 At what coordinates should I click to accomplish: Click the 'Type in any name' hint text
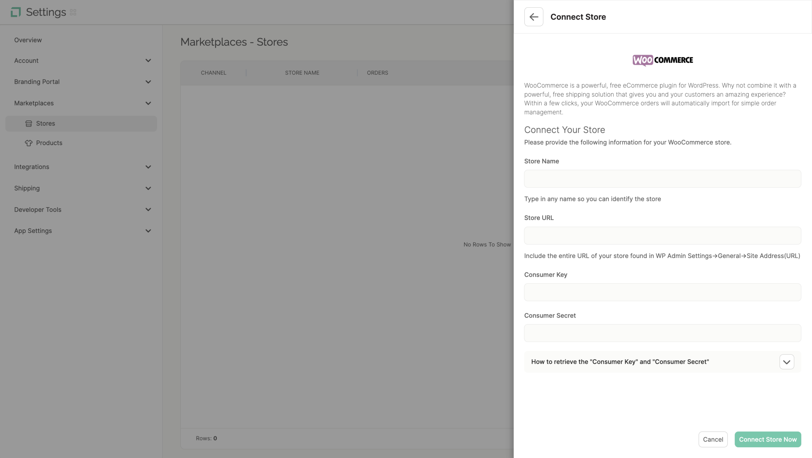(x=593, y=199)
